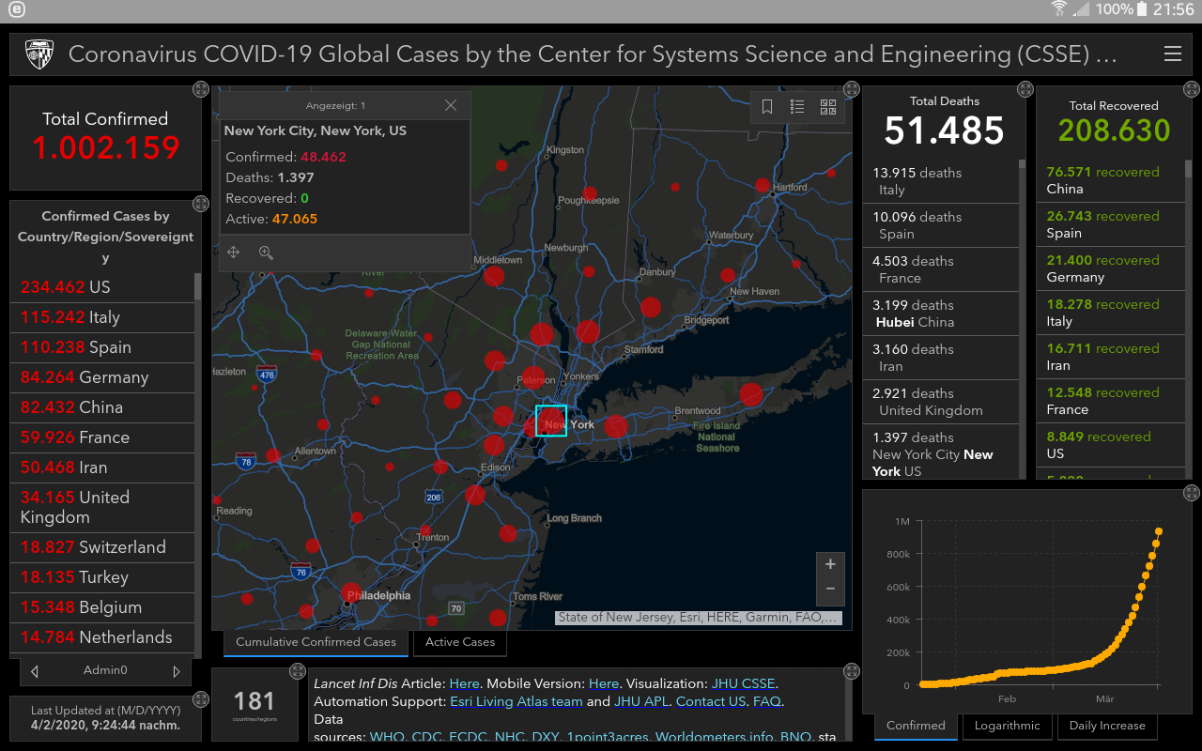Click the red case circle over Philadelphia
This screenshot has width=1202, height=751.
(353, 592)
